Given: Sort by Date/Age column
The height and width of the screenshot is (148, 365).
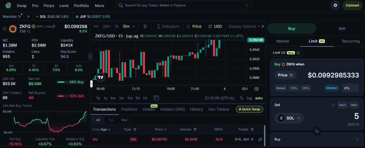Looking at the screenshot, I should click(x=101, y=129).
